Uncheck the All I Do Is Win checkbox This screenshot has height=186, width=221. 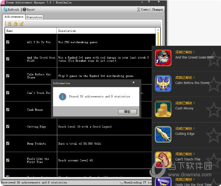pos(8,42)
